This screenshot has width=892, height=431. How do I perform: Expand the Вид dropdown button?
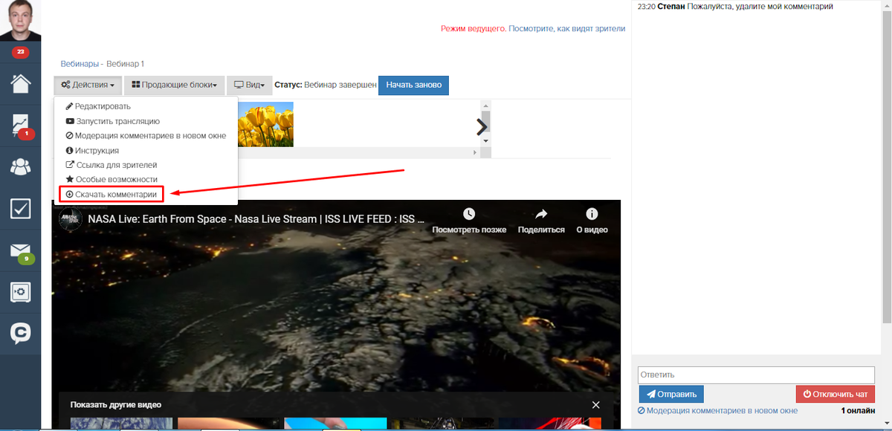tap(249, 85)
